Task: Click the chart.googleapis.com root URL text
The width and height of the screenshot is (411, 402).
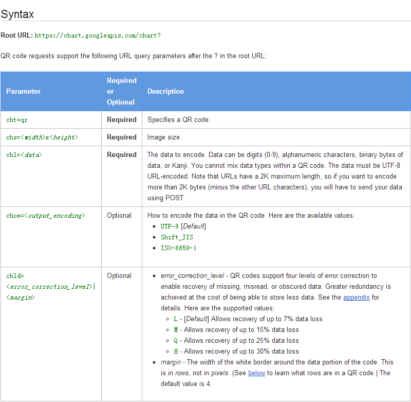Action: pyautogui.click(x=98, y=36)
